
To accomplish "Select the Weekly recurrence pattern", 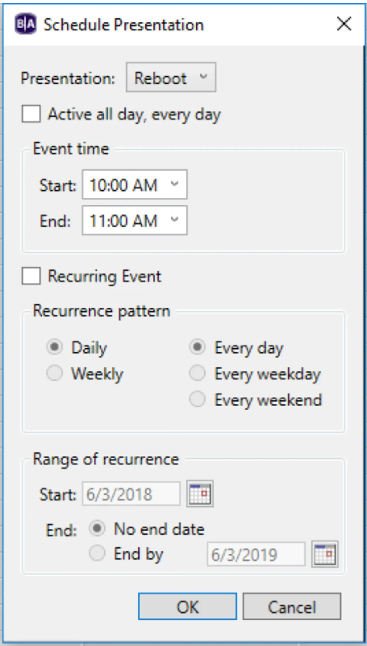I will click(54, 373).
